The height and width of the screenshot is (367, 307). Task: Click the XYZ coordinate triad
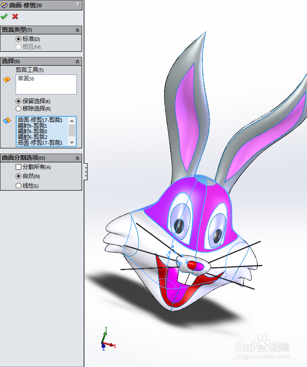(x=108, y=339)
